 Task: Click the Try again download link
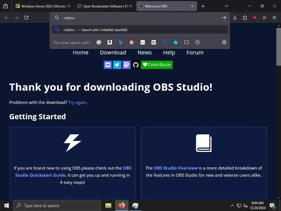point(77,102)
